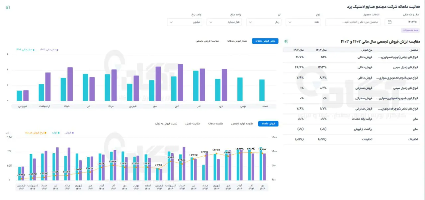This screenshot has height=200, width=425.
Task: Click export icon beside the cumulative sales comparison title
Action: 286,41
